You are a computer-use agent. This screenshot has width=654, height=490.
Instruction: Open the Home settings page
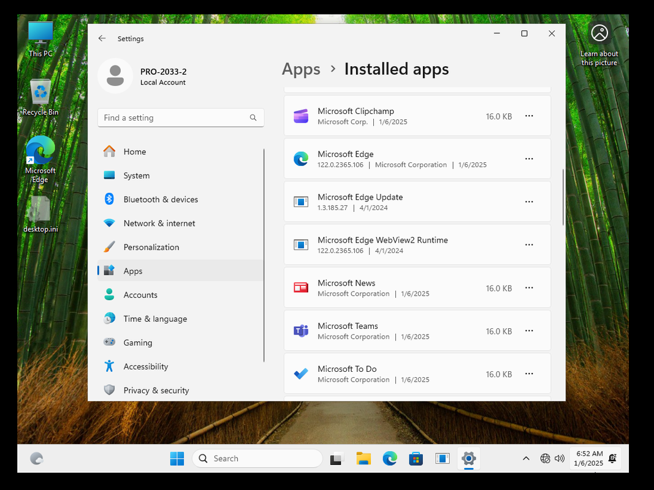(x=180, y=152)
